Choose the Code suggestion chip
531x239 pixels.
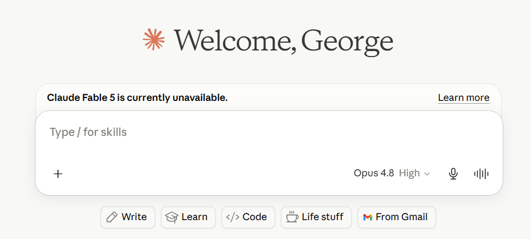coord(248,217)
